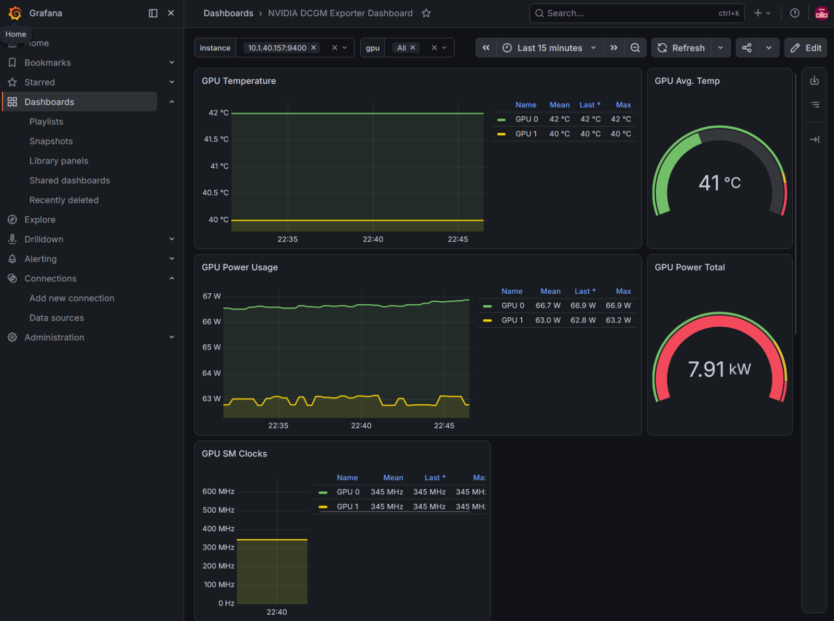The height and width of the screenshot is (621, 834).
Task: Open Playlists in the sidebar
Action: click(x=46, y=122)
